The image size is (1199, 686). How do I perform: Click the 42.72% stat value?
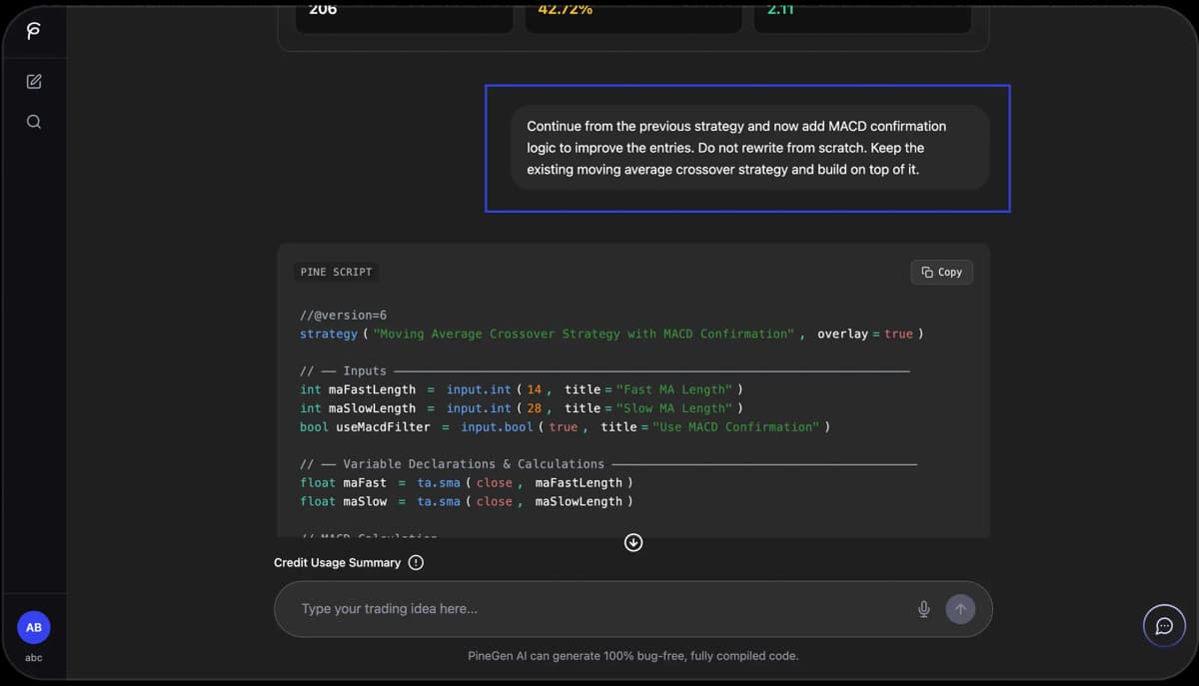click(x=566, y=9)
